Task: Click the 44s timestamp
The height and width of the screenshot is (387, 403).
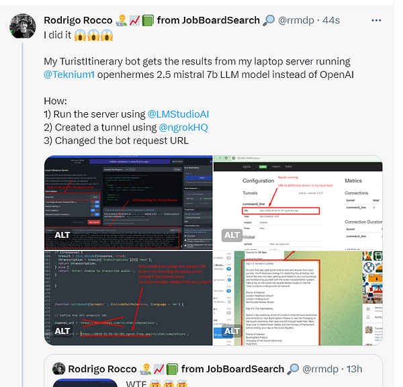Action: pos(331,20)
